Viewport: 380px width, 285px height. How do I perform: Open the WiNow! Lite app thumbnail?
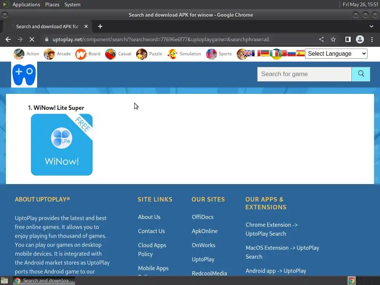click(62, 144)
